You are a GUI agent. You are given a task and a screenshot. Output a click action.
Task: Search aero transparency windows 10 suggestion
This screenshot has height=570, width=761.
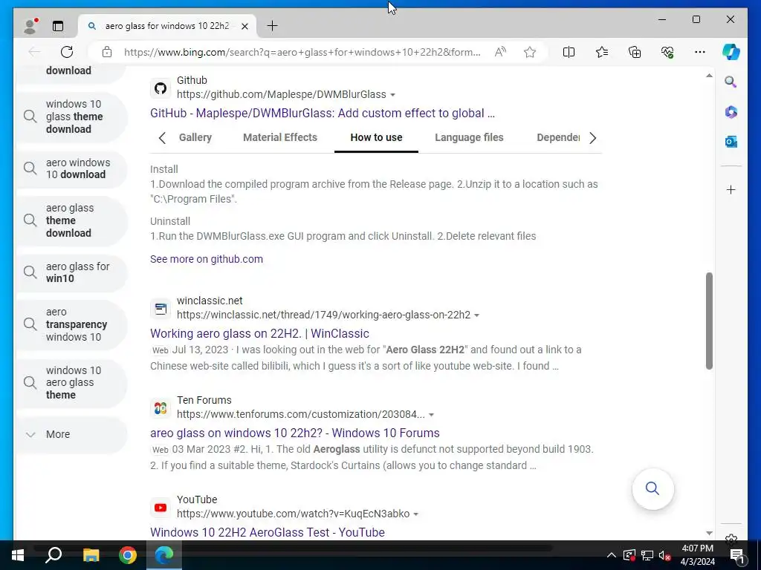click(72, 325)
